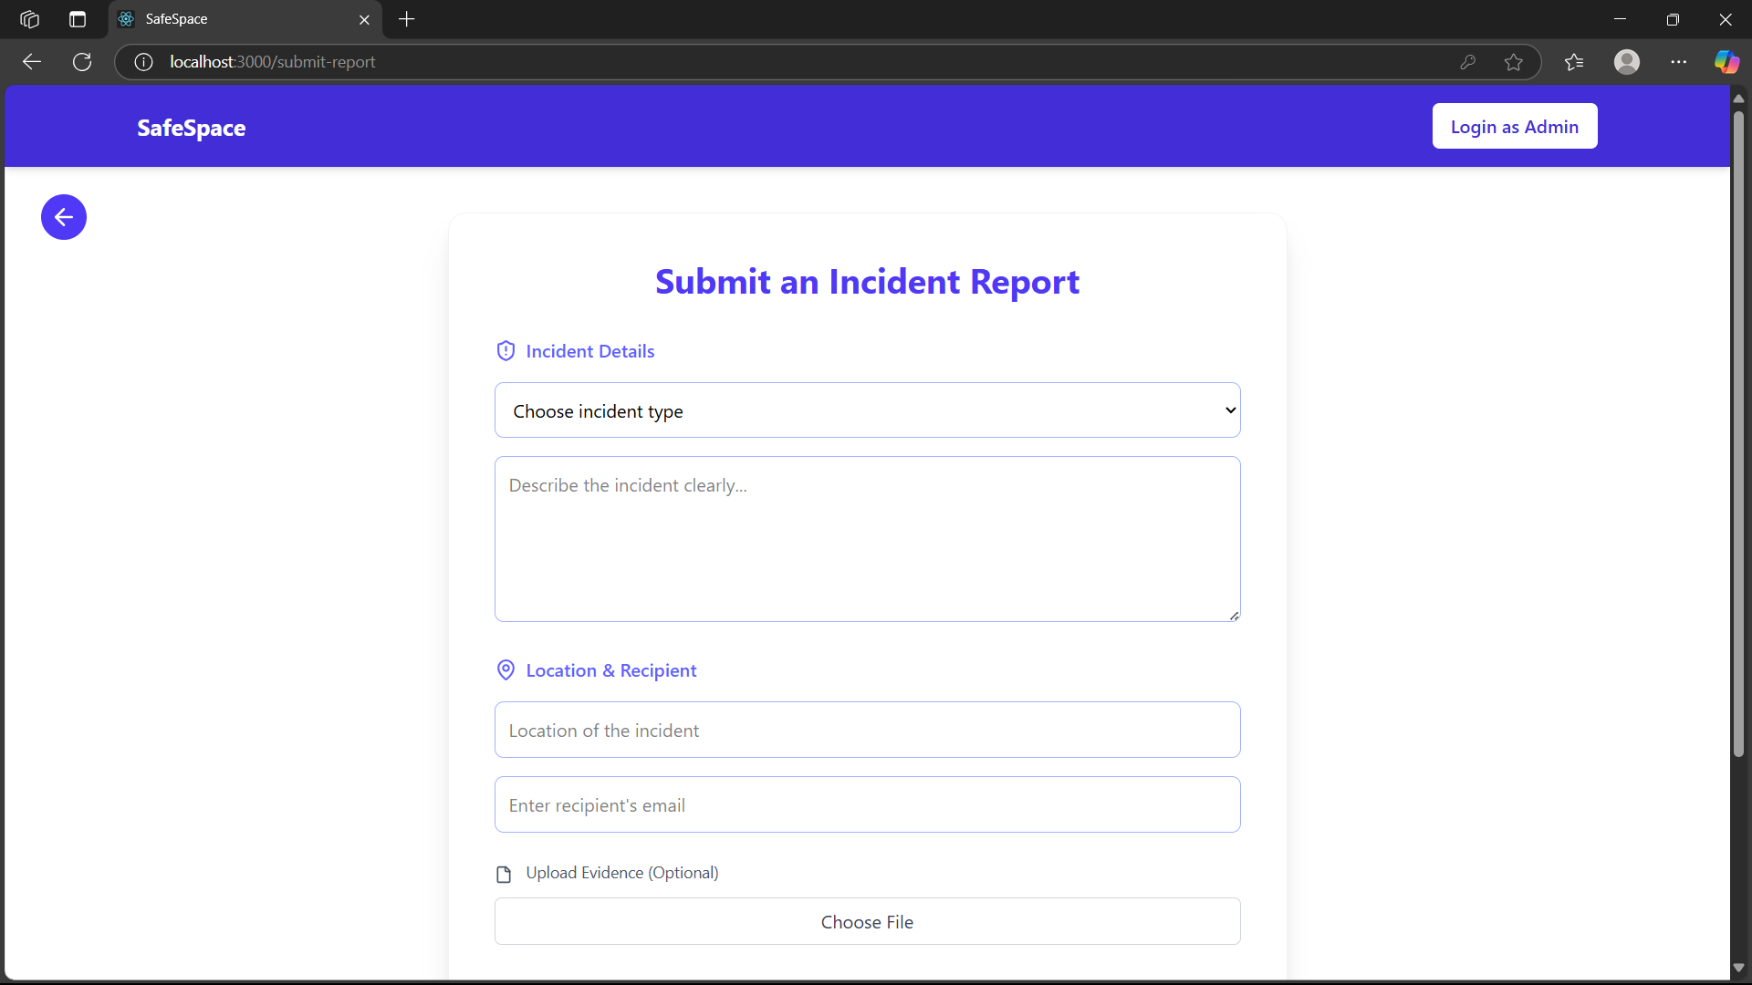Focus the incident description text area
The width and height of the screenshot is (1752, 985).
click(x=867, y=538)
